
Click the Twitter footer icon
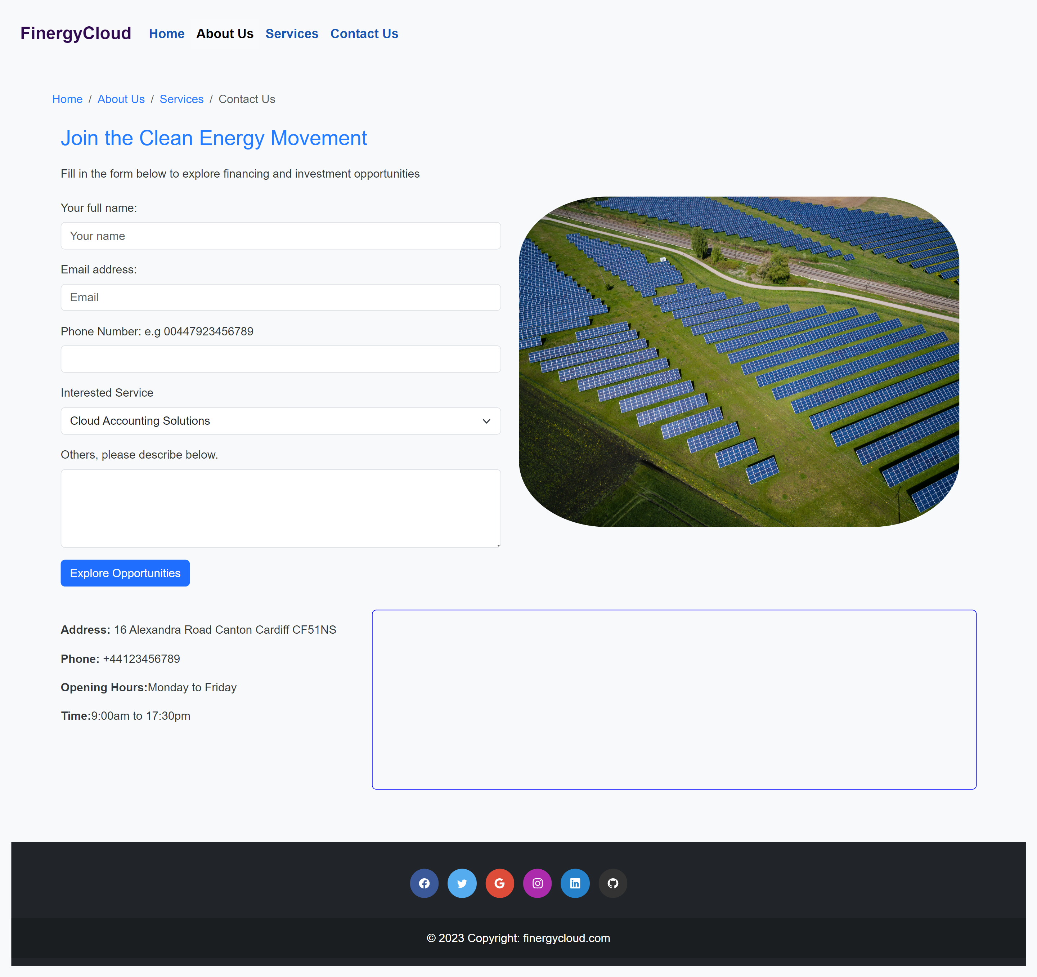click(x=462, y=883)
